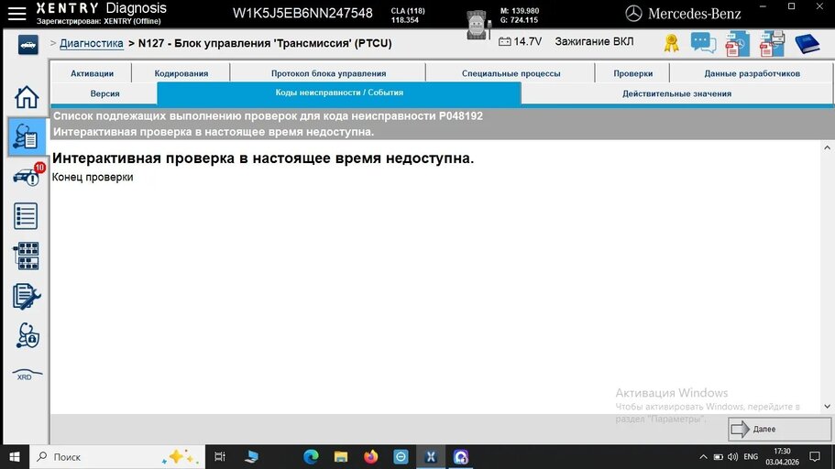Click the PDF print icon
This screenshot has width=835, height=469.
(772, 44)
